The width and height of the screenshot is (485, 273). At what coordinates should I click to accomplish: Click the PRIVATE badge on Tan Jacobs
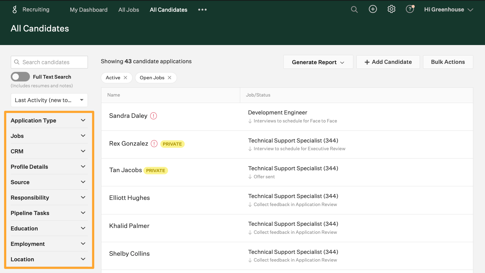click(x=156, y=171)
